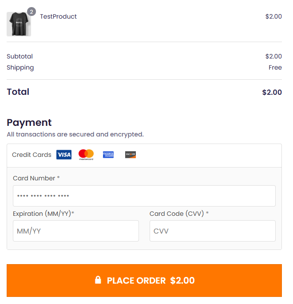Click the Expiration (MM/YY) label

tap(43, 214)
